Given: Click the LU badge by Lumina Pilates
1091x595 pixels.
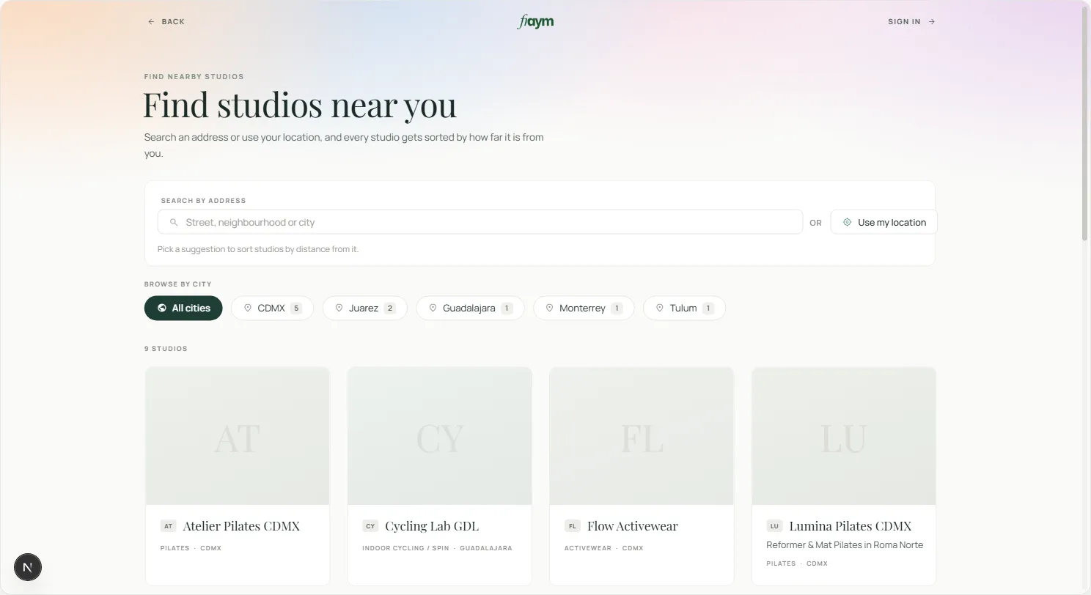Looking at the screenshot, I should tap(774, 526).
